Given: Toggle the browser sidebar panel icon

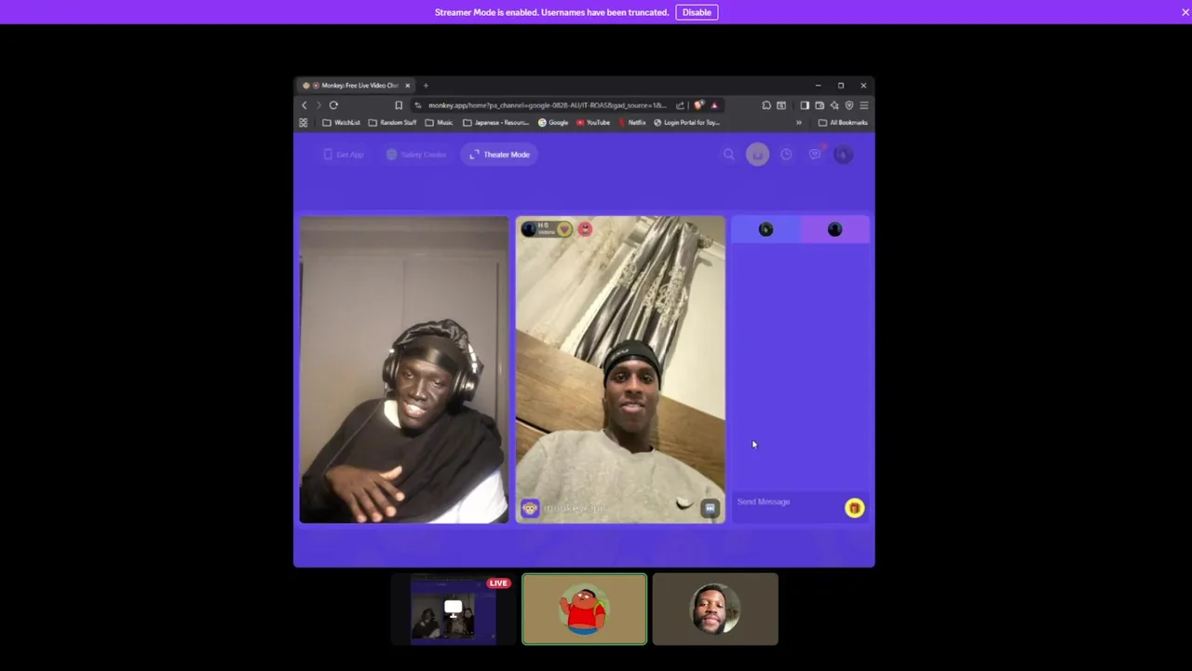Looking at the screenshot, I should pos(805,105).
